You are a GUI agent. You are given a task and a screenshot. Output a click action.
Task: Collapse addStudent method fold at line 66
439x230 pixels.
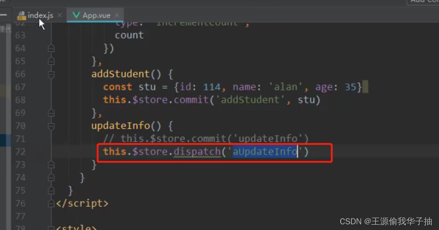click(51, 74)
